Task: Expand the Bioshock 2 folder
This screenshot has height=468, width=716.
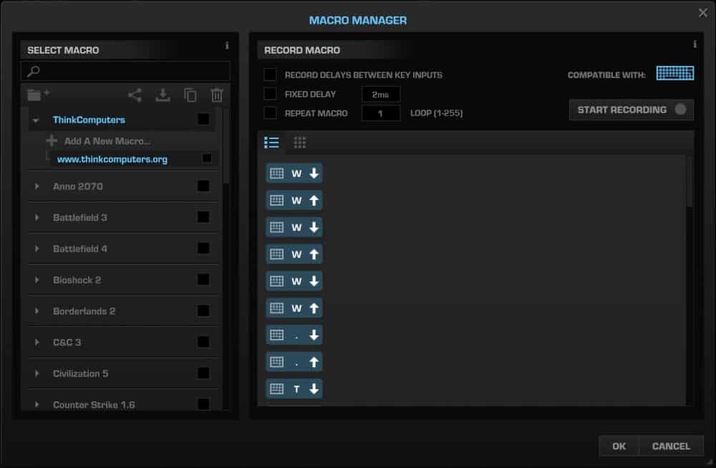Action: (37, 280)
